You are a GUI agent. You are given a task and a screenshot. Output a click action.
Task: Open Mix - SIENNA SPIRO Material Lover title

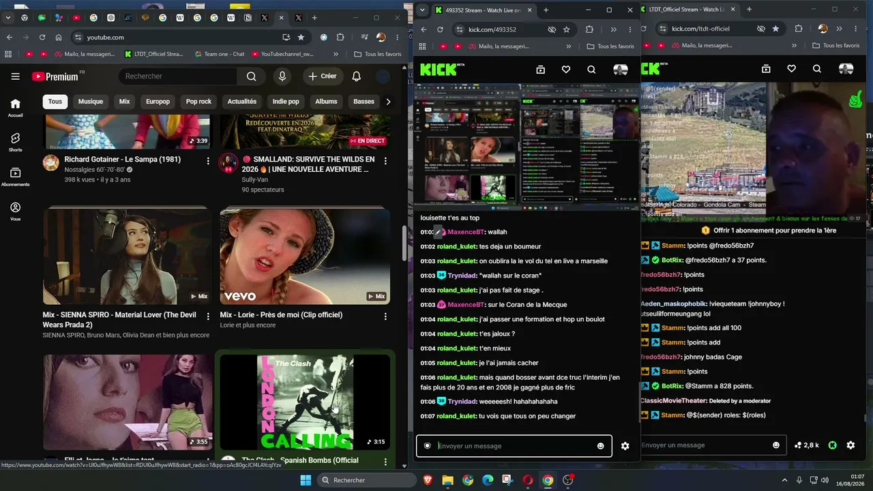point(119,320)
